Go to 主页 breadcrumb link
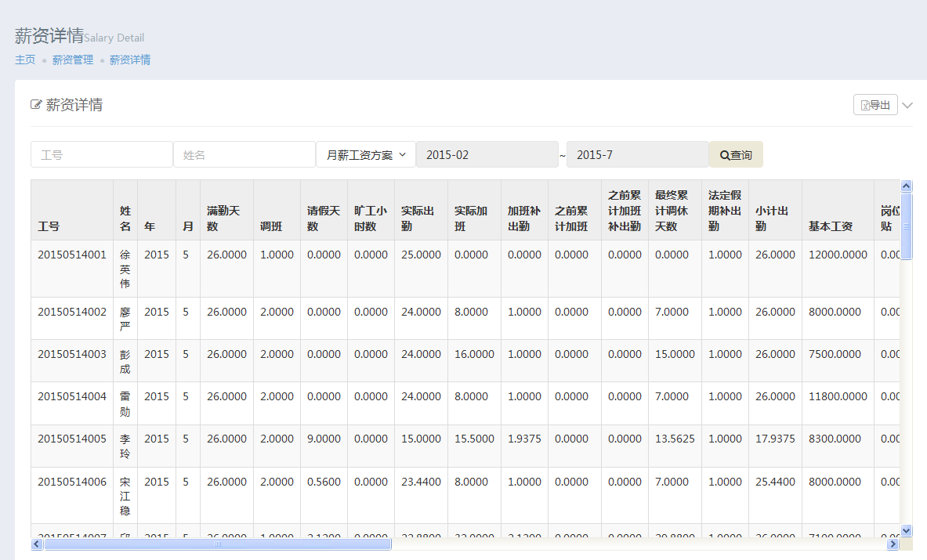Screen dimensions: 927x560 [25, 60]
